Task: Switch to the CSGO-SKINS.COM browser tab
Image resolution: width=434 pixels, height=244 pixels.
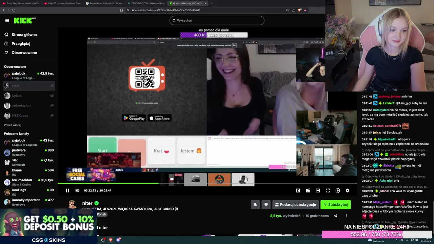Action: click(x=146, y=3)
